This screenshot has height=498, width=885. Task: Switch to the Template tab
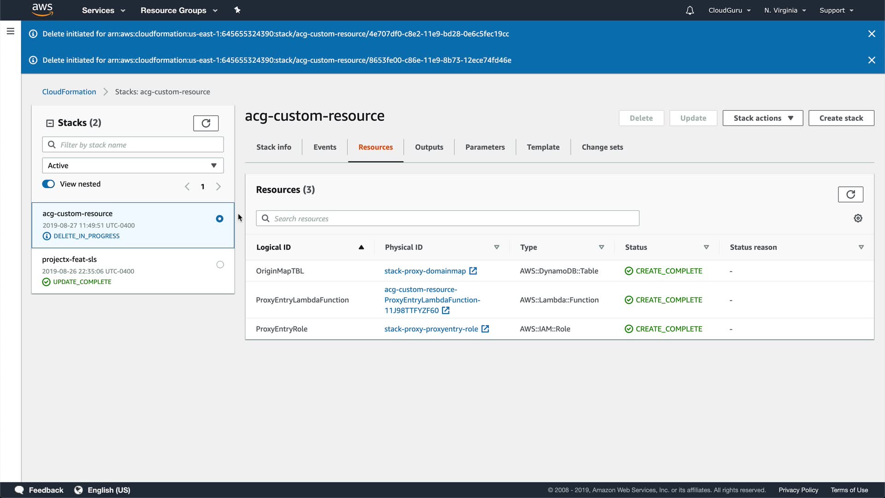pos(543,147)
